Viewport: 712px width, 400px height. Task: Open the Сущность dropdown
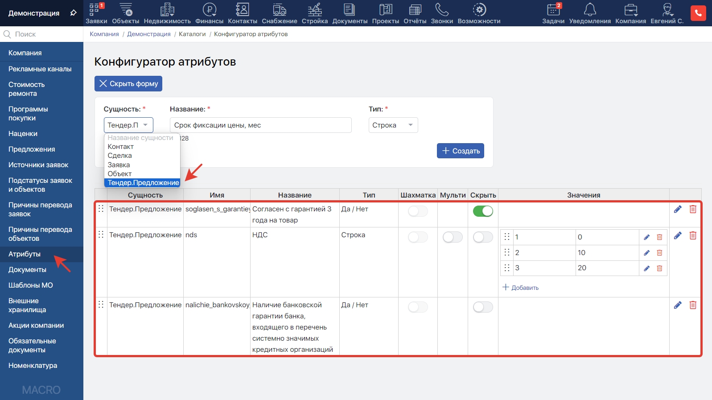coord(128,125)
